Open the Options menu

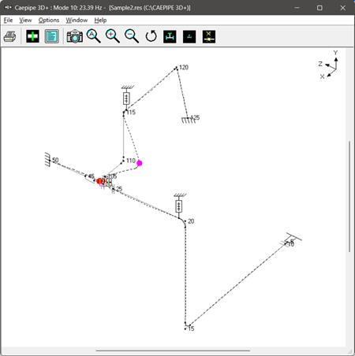[x=49, y=20]
